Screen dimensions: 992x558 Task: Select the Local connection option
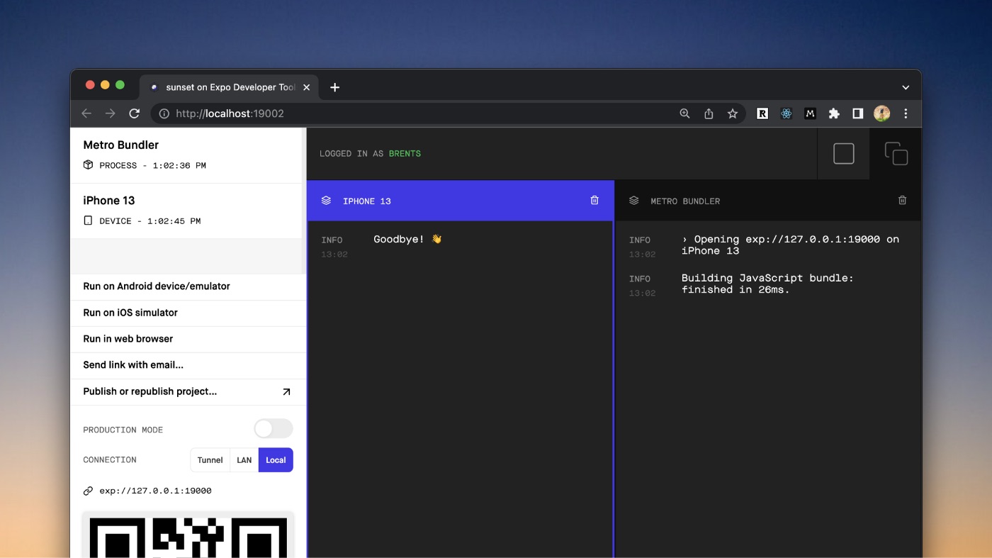[x=276, y=460]
